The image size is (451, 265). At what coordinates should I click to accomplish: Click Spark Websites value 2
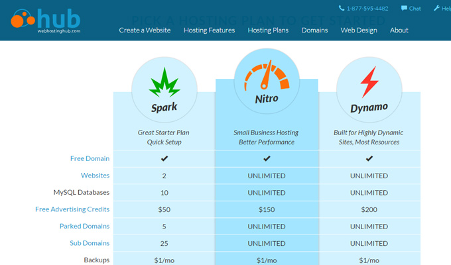pos(164,176)
